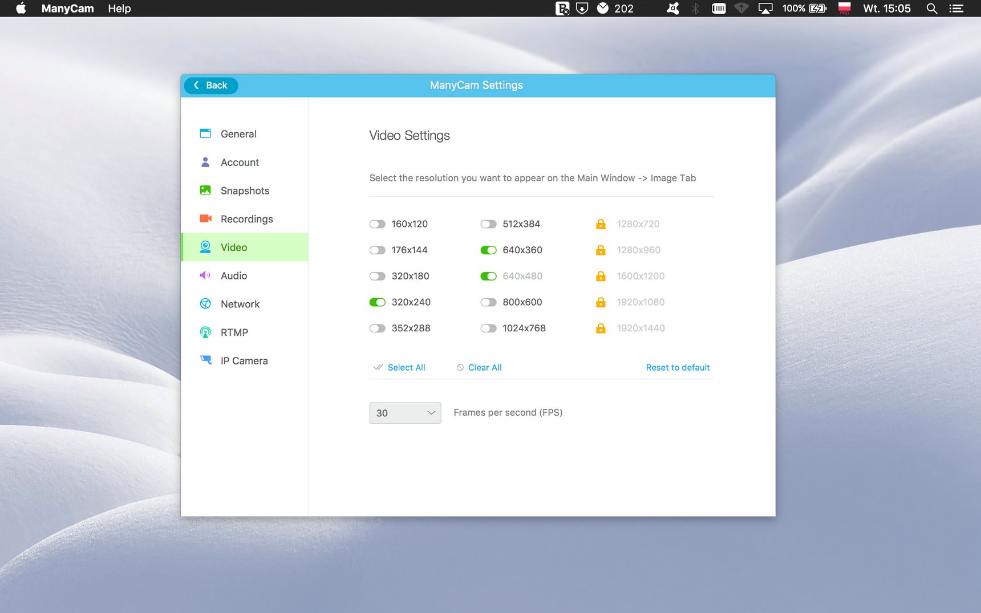981x613 pixels.
Task: Open the IP Camera settings tab
Action: point(244,361)
